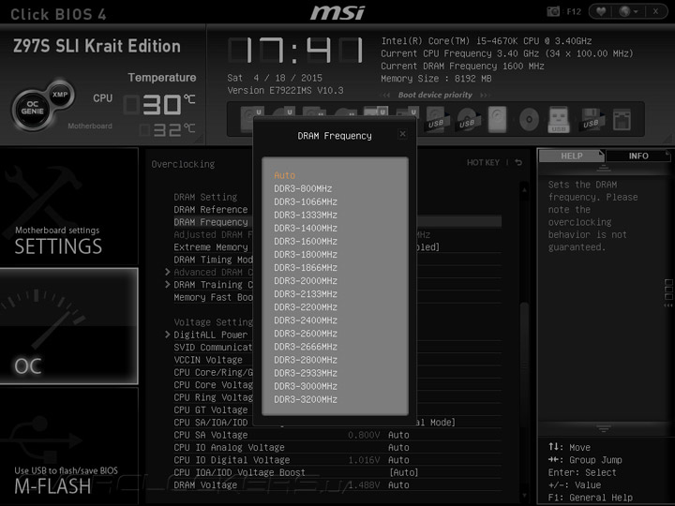Screen dimensions: 675x506
Task: Select the CPU GT Voltage setting
Action: [211, 409]
